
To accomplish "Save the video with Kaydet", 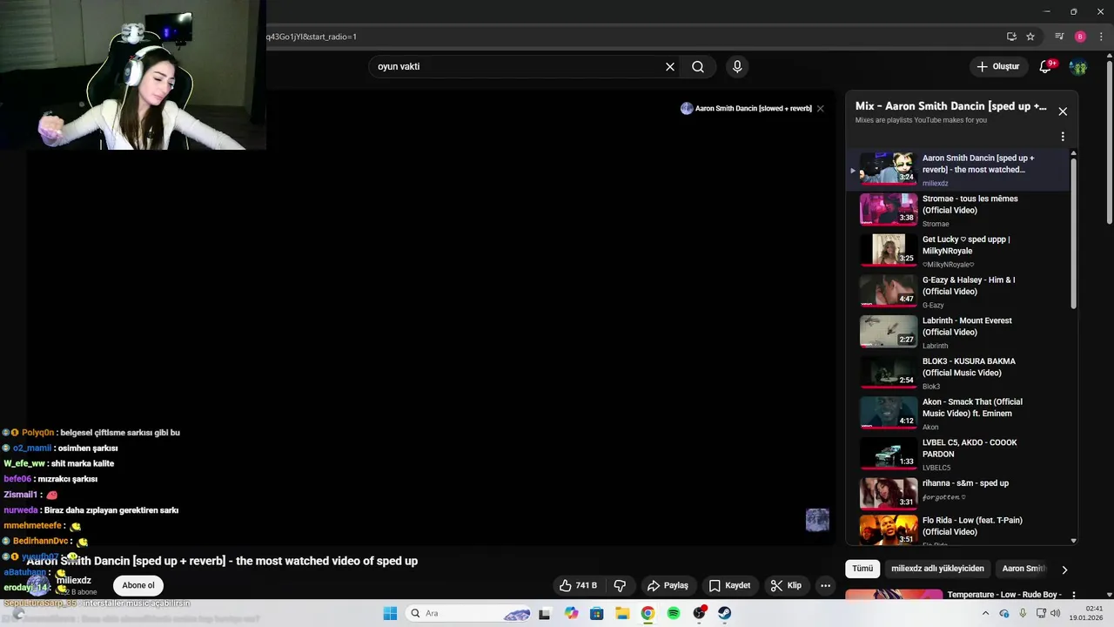I will pos(729,585).
